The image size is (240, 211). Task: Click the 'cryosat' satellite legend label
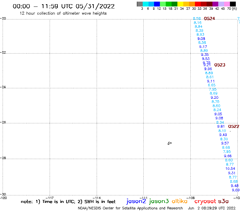(205, 202)
